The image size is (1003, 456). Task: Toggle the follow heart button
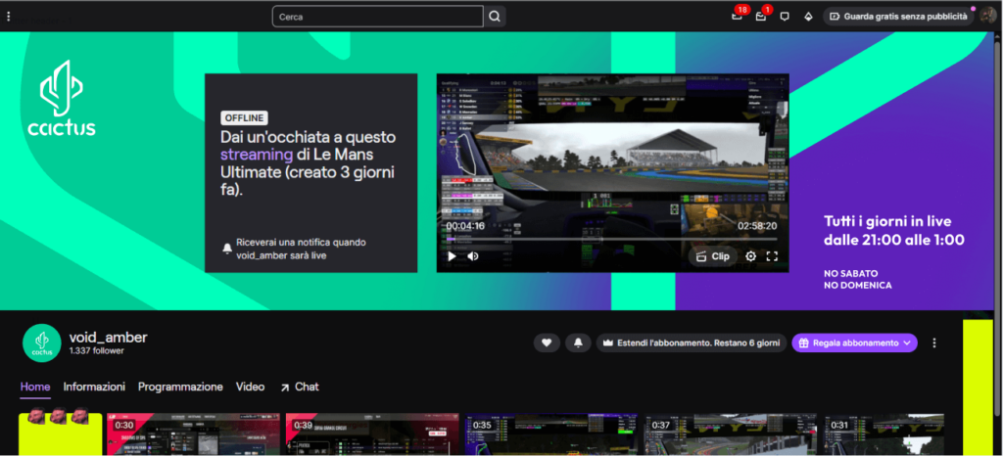coord(547,342)
